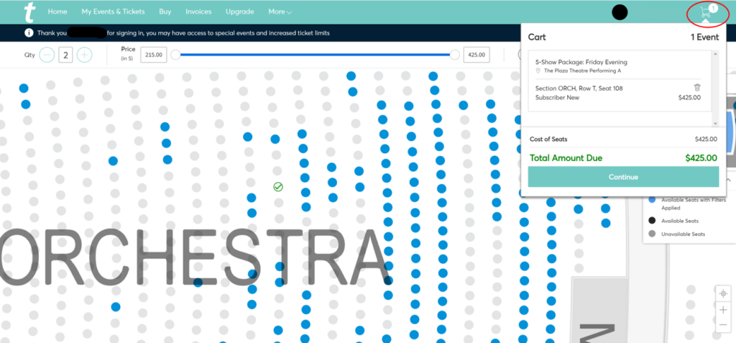
Task: Expand the More menu dropdown
Action: (280, 12)
